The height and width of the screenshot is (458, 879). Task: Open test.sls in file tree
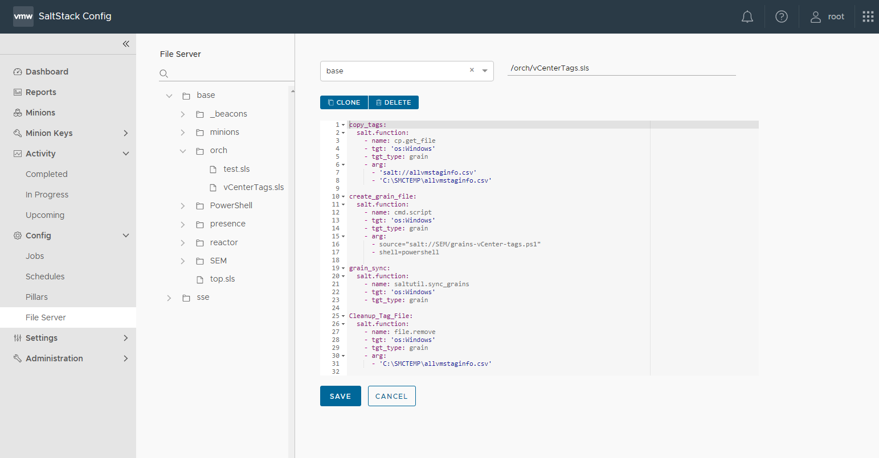tap(236, 169)
